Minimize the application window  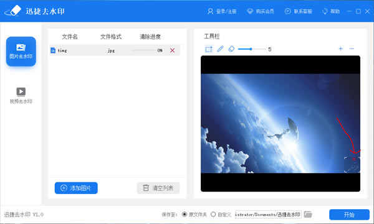[350, 11]
